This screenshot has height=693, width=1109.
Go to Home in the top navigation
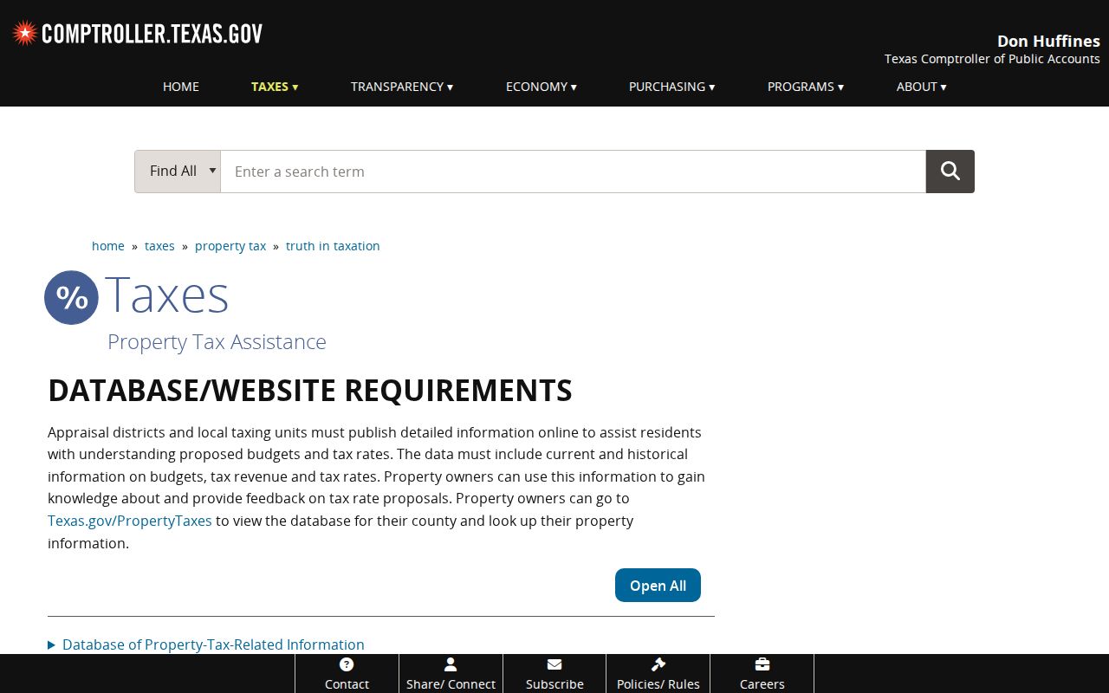pos(181,87)
